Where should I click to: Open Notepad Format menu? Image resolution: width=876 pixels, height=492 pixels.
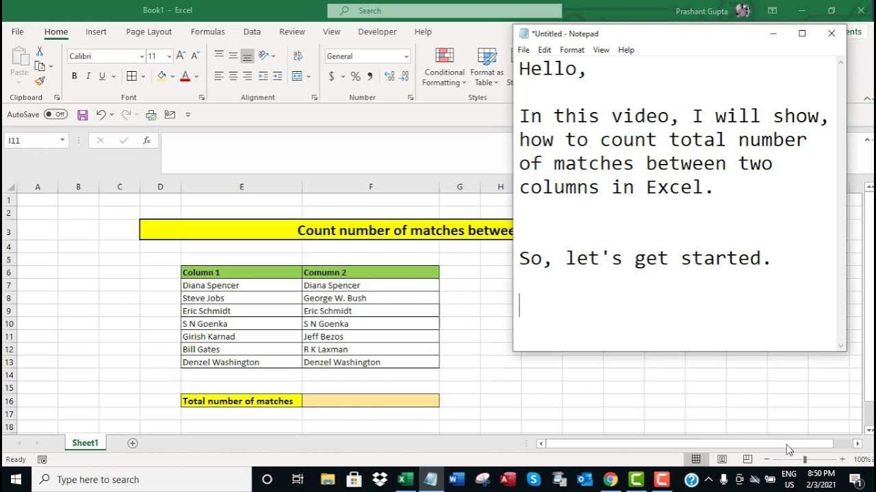point(572,50)
